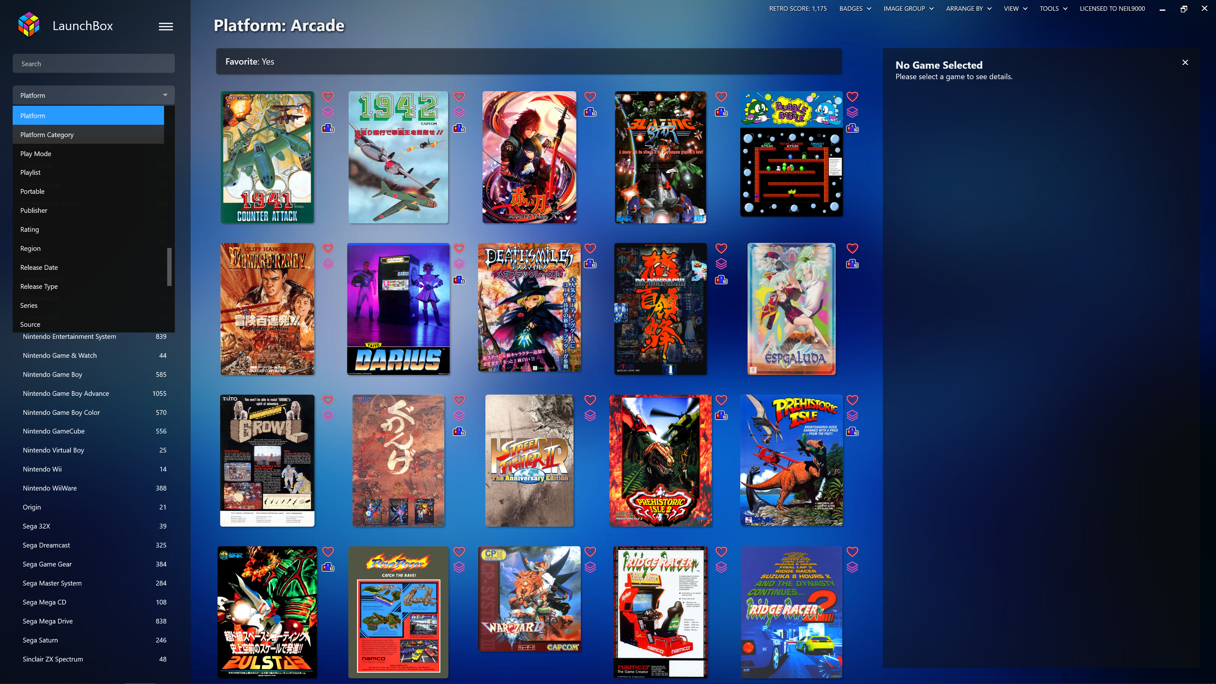
Task: Click podium high-score badge beside 1941 Counter Attack
Action: (328, 128)
